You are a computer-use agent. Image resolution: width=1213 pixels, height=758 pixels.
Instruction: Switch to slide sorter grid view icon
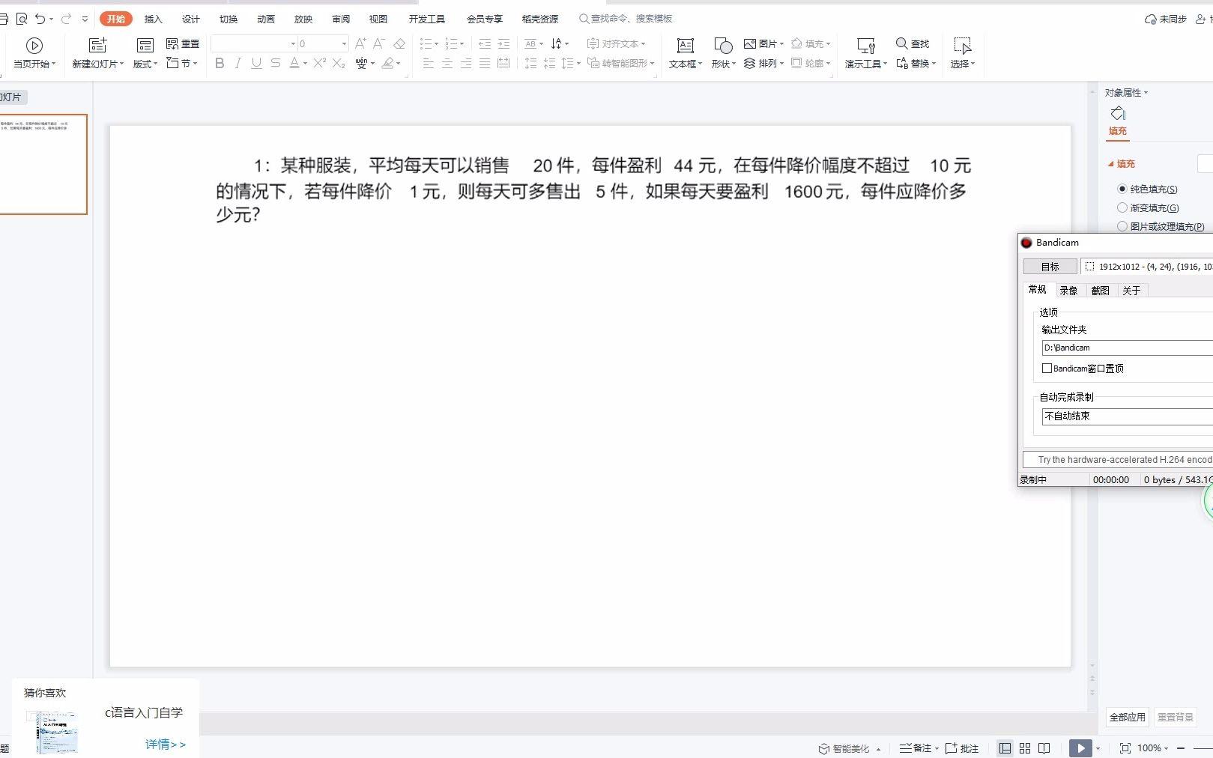1024,748
